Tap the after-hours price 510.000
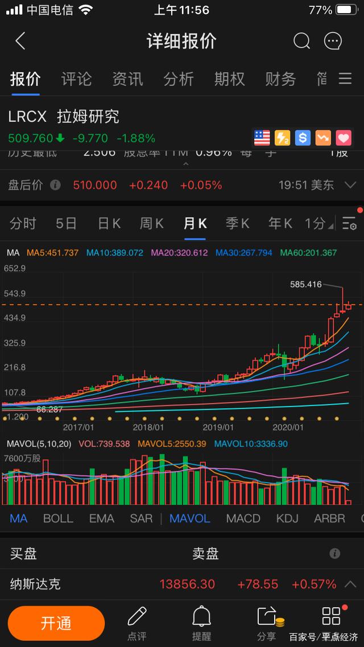Viewport: 364px width, 647px height. pyautogui.click(x=95, y=185)
